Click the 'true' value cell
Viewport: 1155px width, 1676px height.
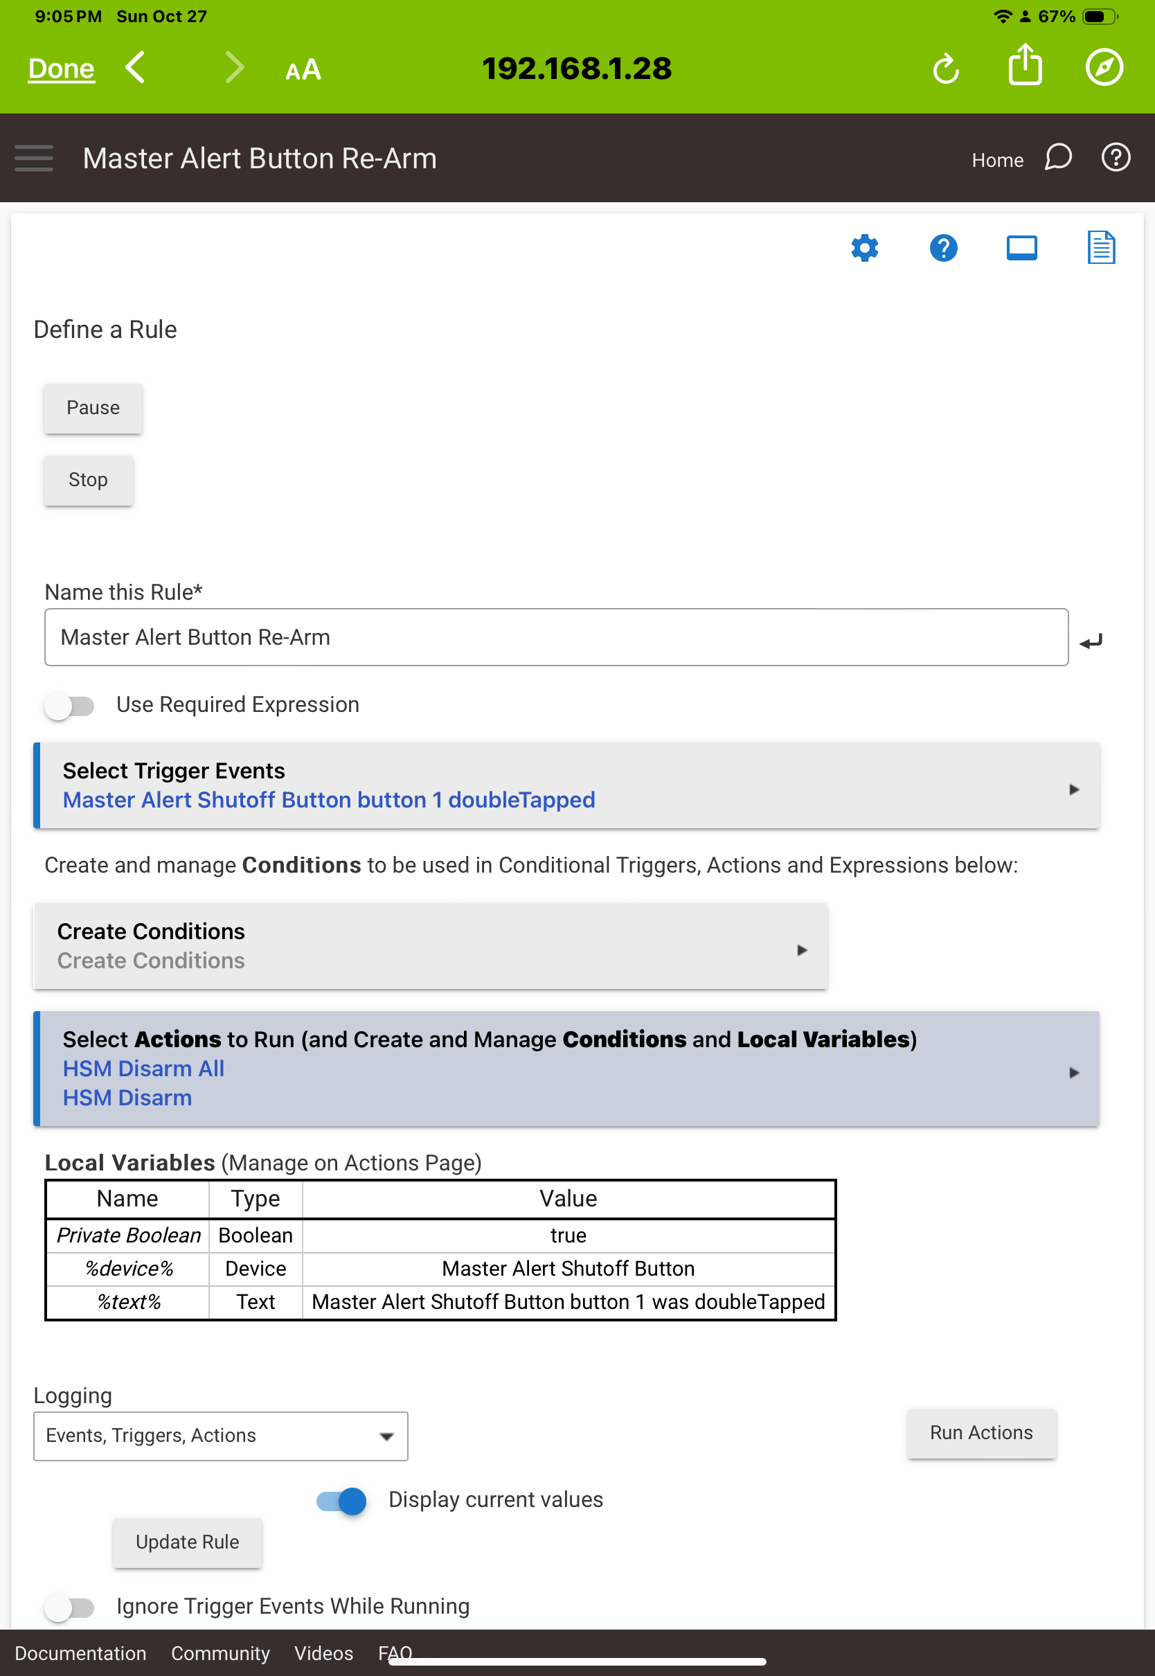[568, 1236]
